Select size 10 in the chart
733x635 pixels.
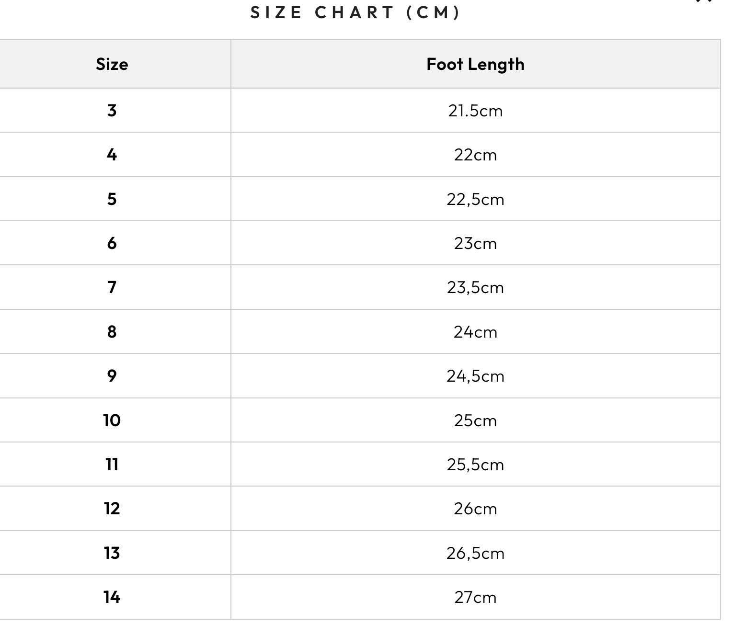pyautogui.click(x=112, y=420)
